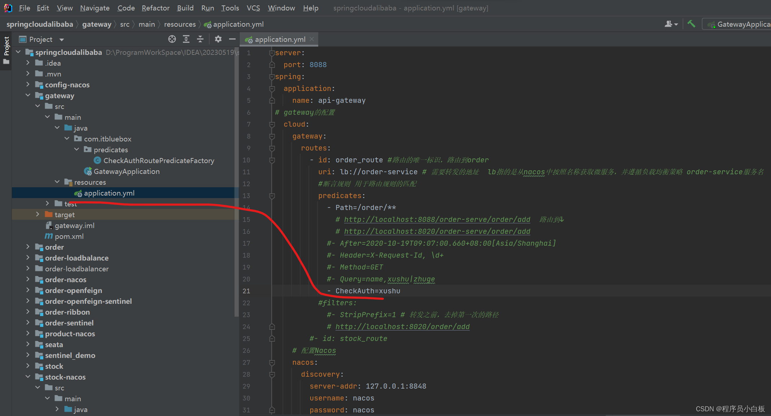Click the localhost:8020/order/add link on line 24
Viewport: 771px width, 416px height.
[402, 327]
